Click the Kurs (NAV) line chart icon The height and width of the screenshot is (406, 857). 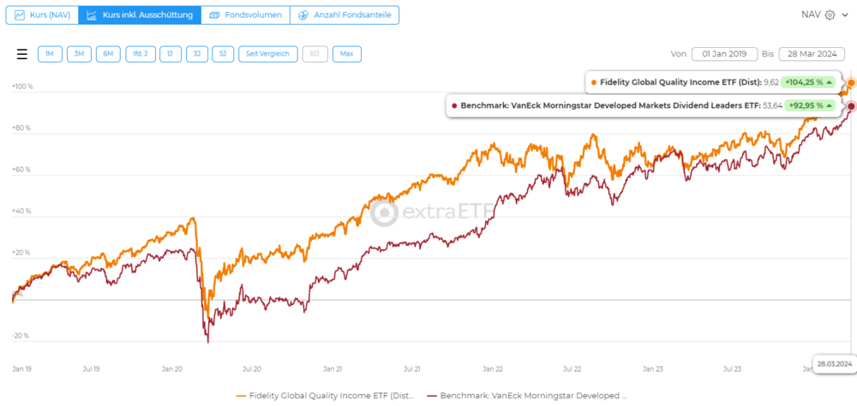pyautogui.click(x=20, y=15)
